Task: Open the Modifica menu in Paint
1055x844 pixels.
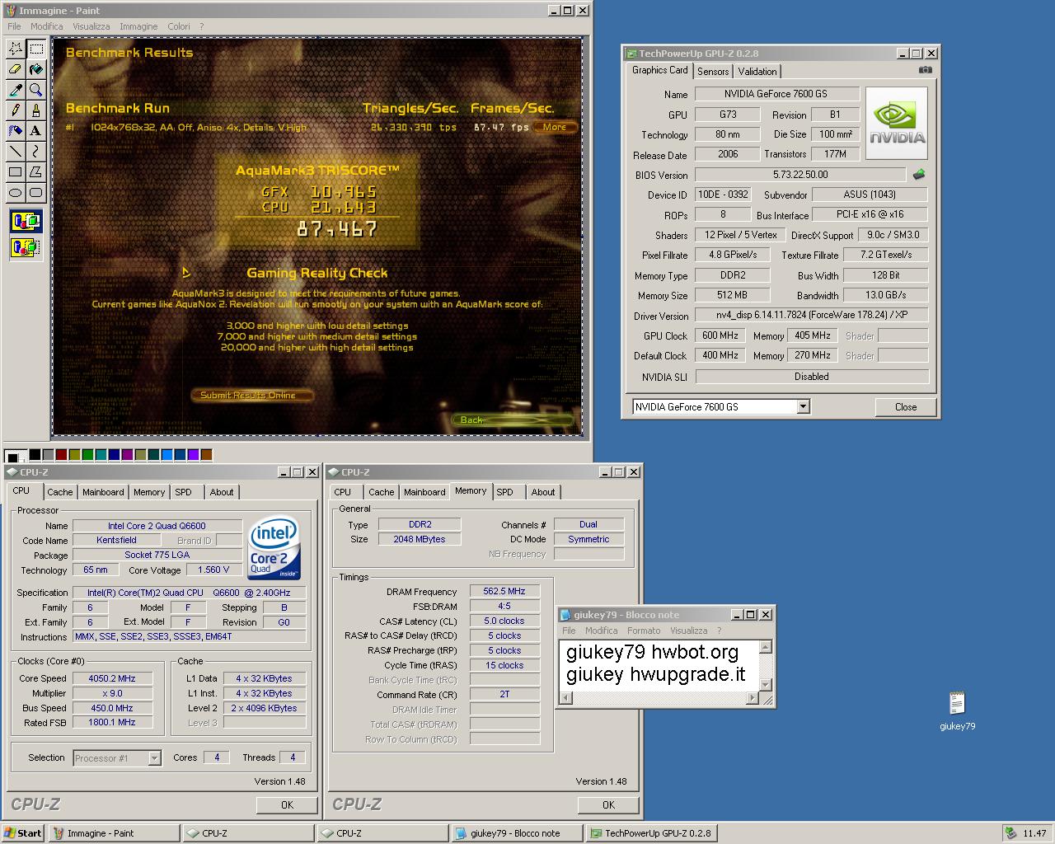Action: (47, 26)
